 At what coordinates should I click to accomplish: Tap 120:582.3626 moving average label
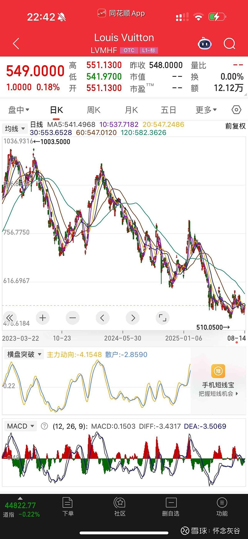coord(144,133)
